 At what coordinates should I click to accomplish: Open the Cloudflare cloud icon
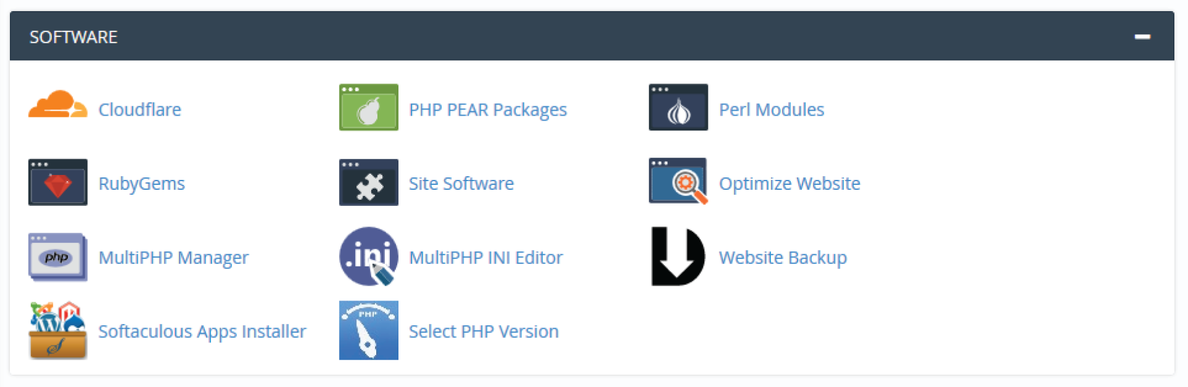(x=58, y=104)
